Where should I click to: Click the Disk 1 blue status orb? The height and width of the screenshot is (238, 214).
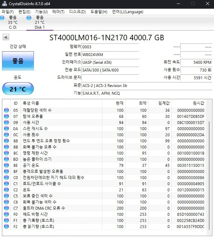(29, 18)
